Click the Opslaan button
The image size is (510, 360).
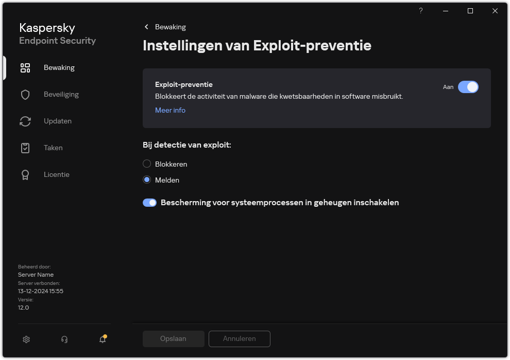pos(173,338)
